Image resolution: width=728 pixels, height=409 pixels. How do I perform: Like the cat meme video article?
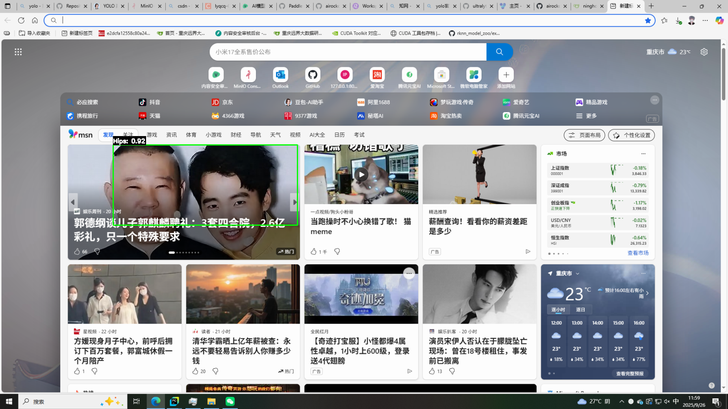[x=314, y=252]
